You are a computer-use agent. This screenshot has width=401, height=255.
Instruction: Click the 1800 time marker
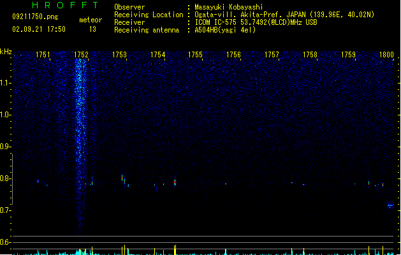coord(386,55)
